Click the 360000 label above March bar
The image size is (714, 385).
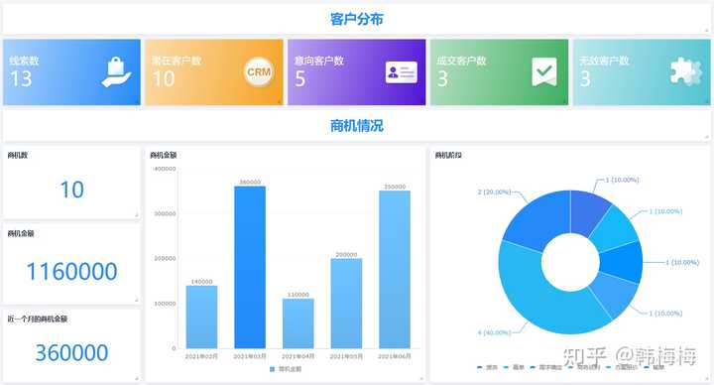click(250, 182)
